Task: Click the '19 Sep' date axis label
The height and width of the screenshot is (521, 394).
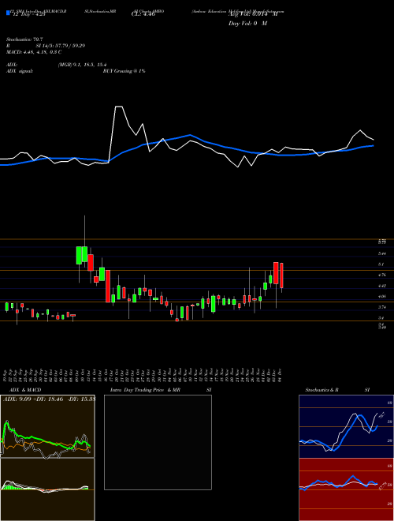Action: [6, 376]
